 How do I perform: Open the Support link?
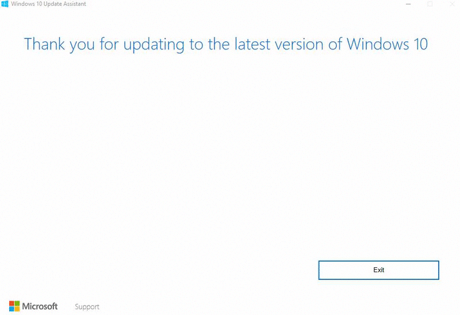(x=87, y=307)
